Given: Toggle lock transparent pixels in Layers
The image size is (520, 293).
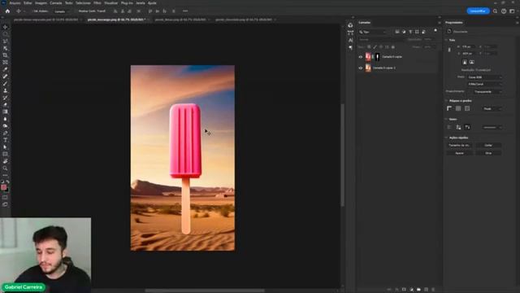Looking at the screenshot, I should (x=369, y=47).
